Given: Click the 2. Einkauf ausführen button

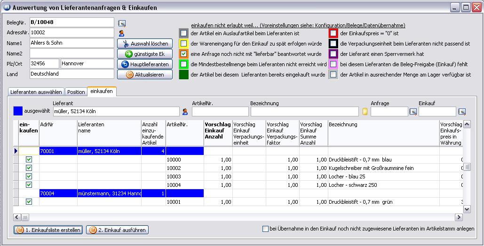Looking at the screenshot, I should pos(118,230).
